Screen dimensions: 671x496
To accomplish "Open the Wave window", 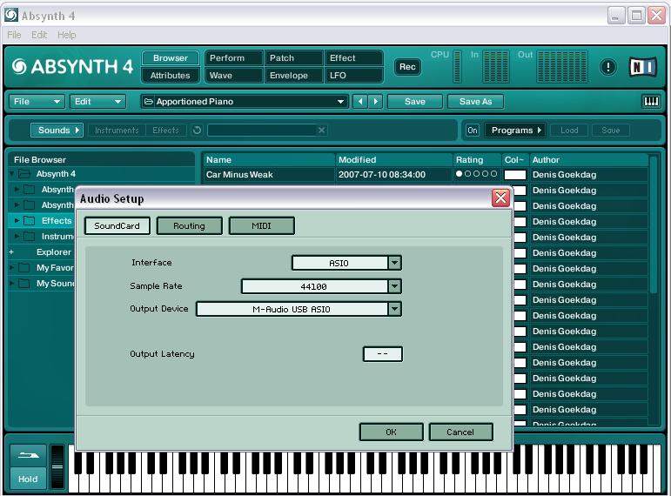I will pos(233,76).
